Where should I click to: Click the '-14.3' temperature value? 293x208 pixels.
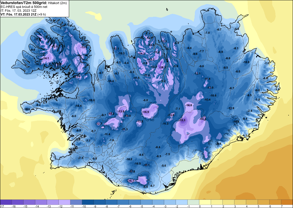pyautogui.click(x=142, y=53)
